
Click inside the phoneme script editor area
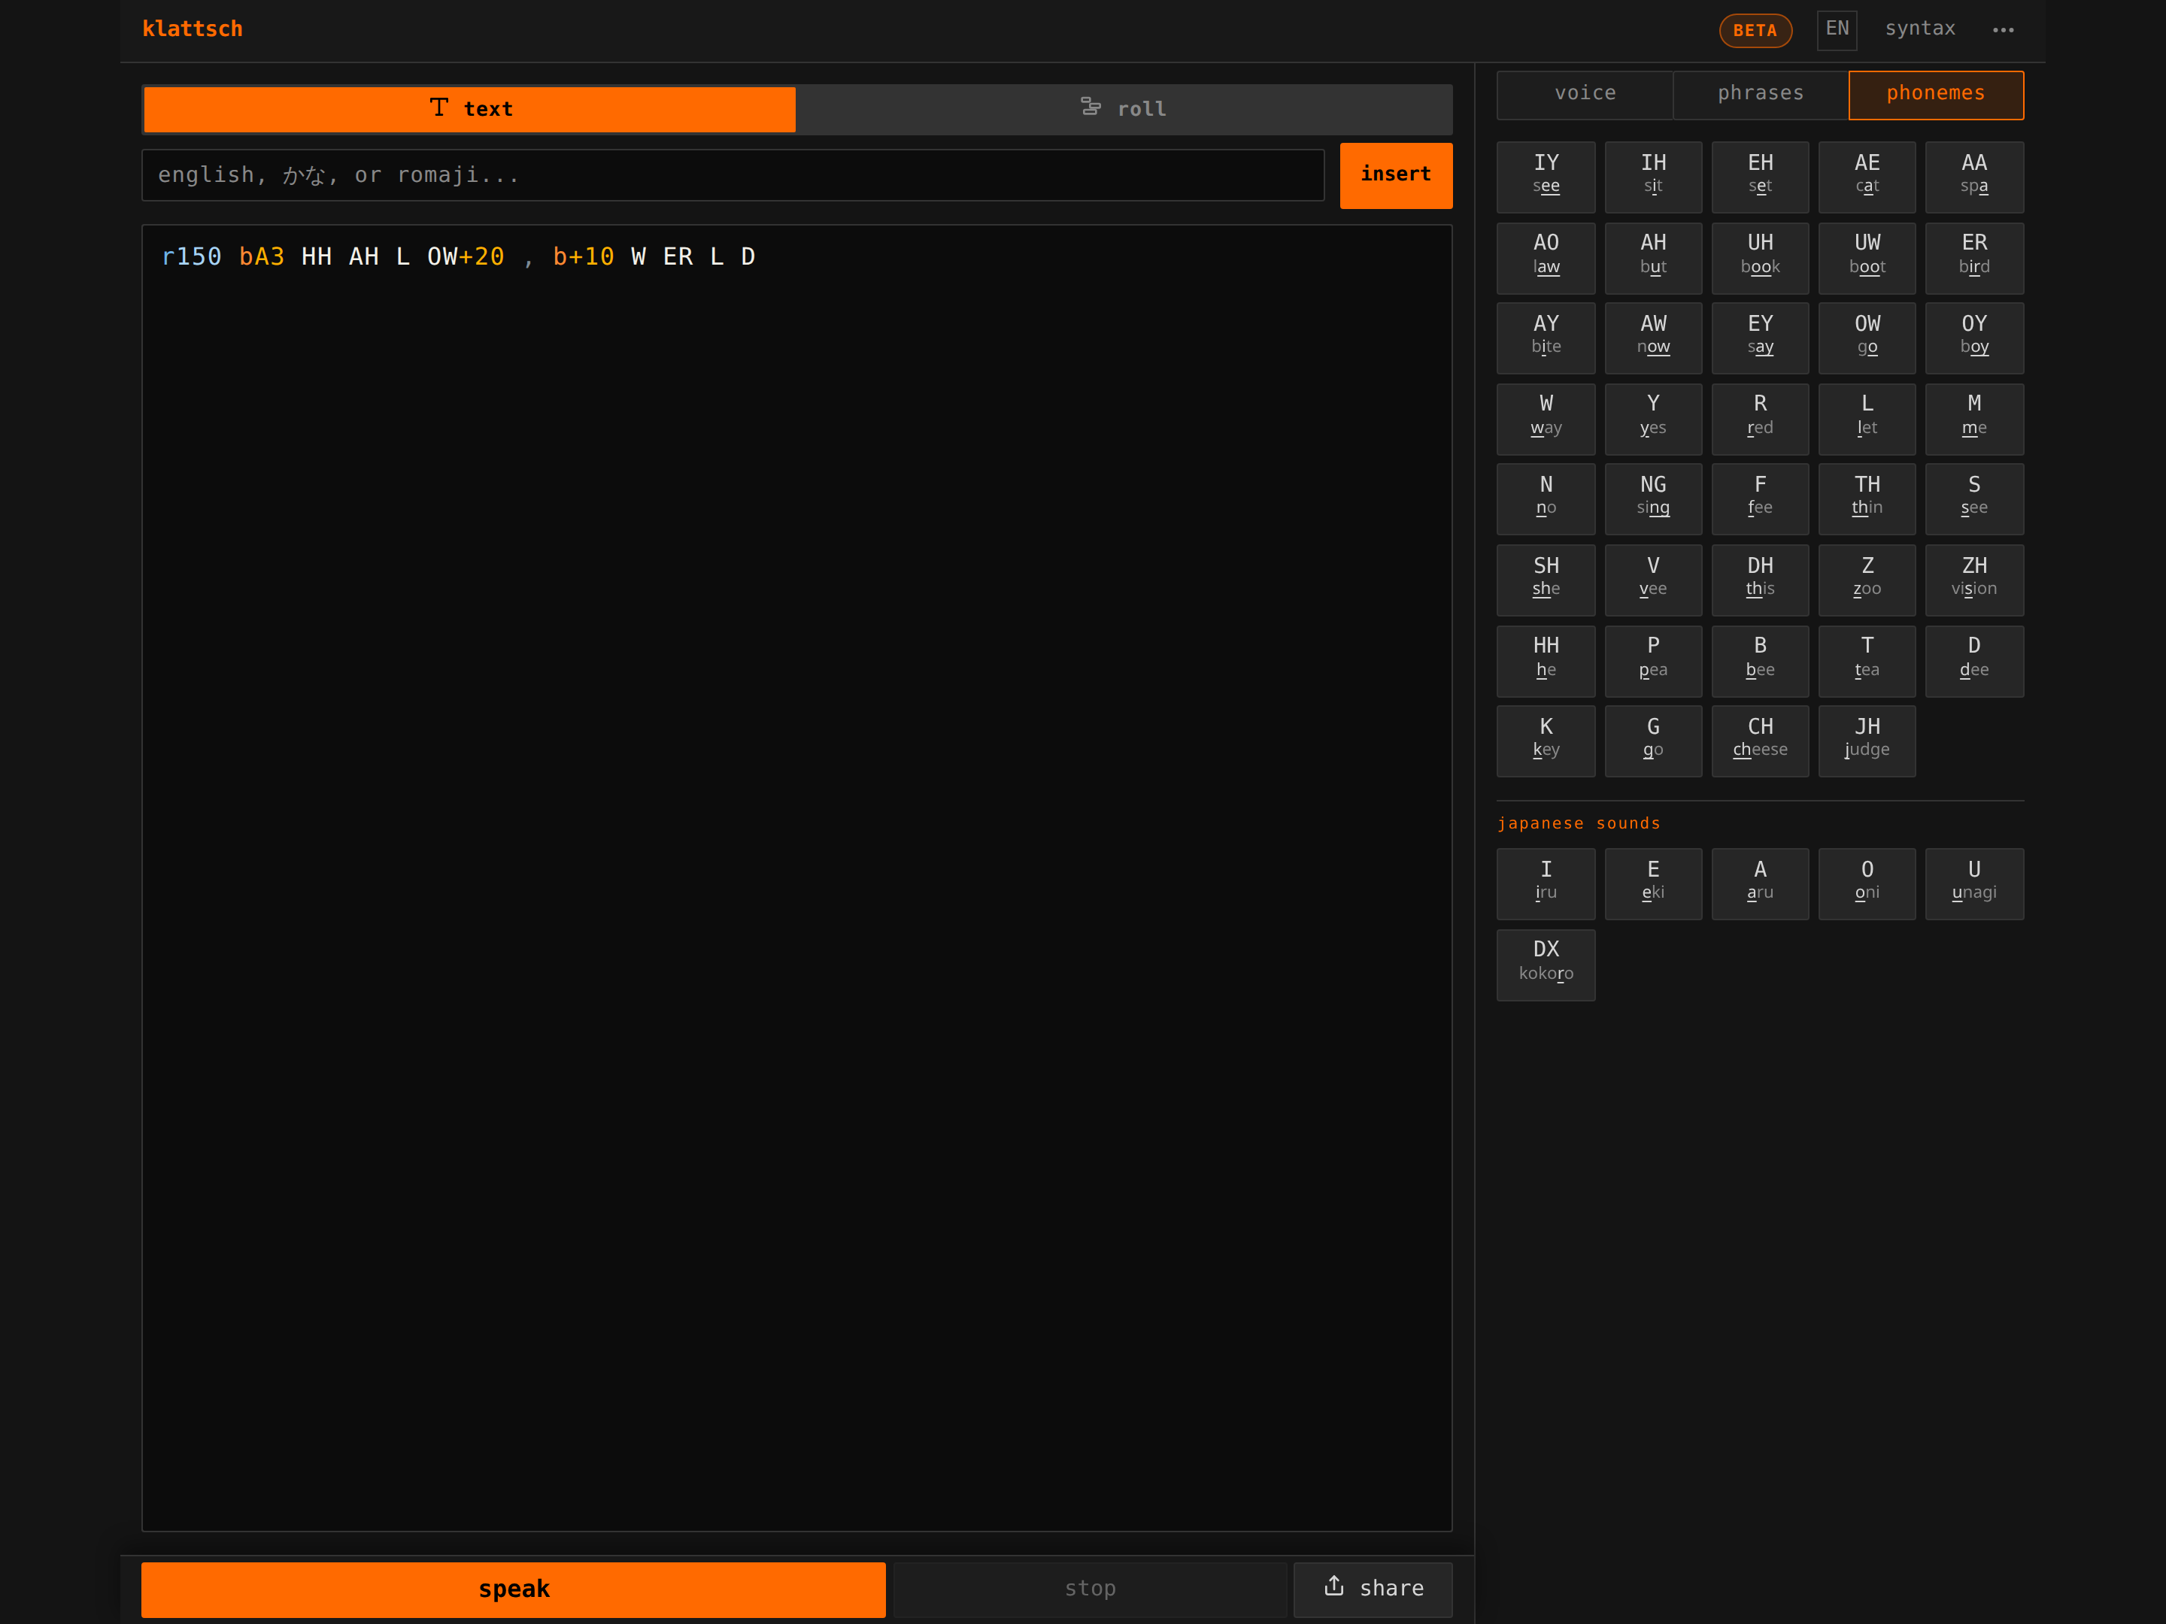point(796,878)
